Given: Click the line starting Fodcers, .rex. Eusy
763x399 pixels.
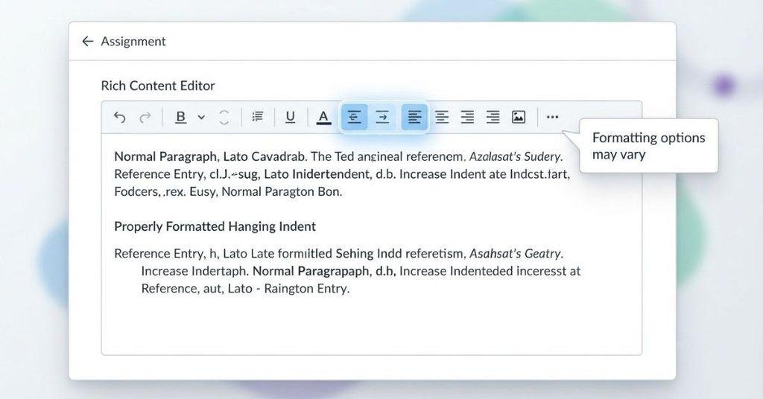Looking at the screenshot, I should [228, 191].
